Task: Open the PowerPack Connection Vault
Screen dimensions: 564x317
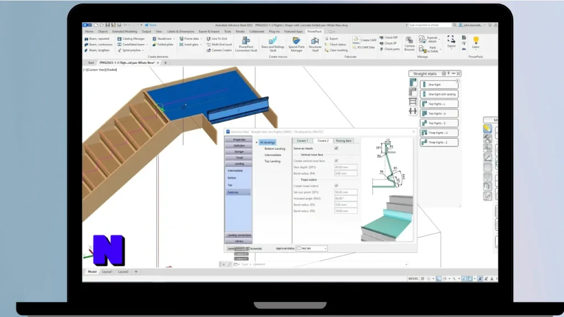Action: coord(246,45)
